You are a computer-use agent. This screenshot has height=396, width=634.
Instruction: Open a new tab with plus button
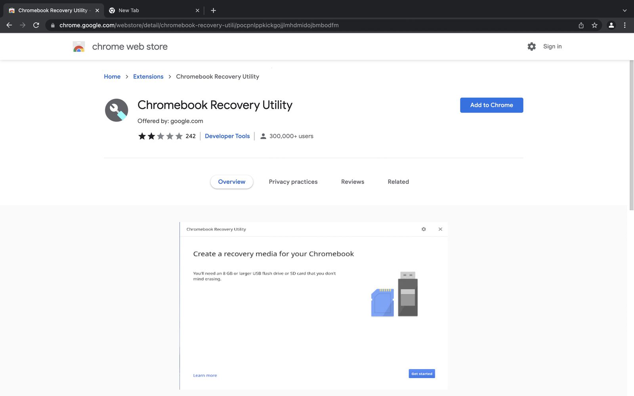pyautogui.click(x=213, y=11)
